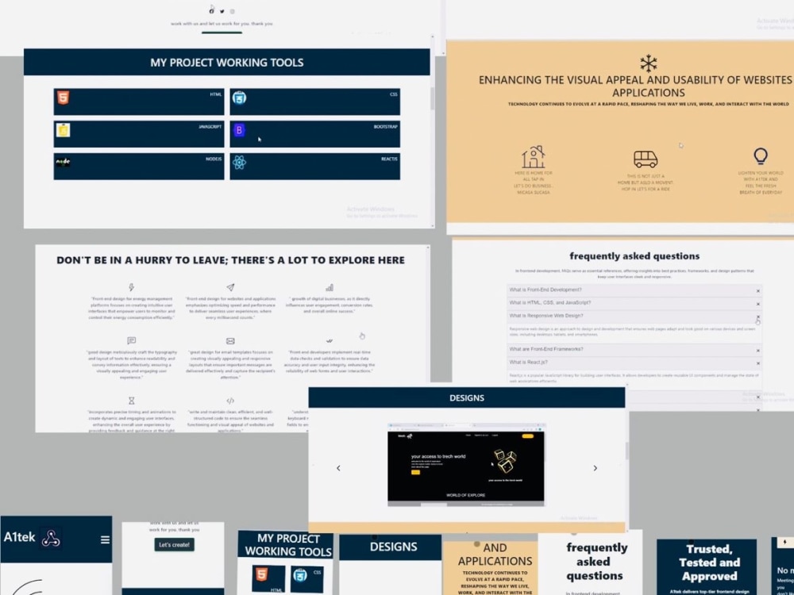794x595 pixels.
Task: Click the mobile 'frequently asked questions' preview card
Action: [590, 562]
